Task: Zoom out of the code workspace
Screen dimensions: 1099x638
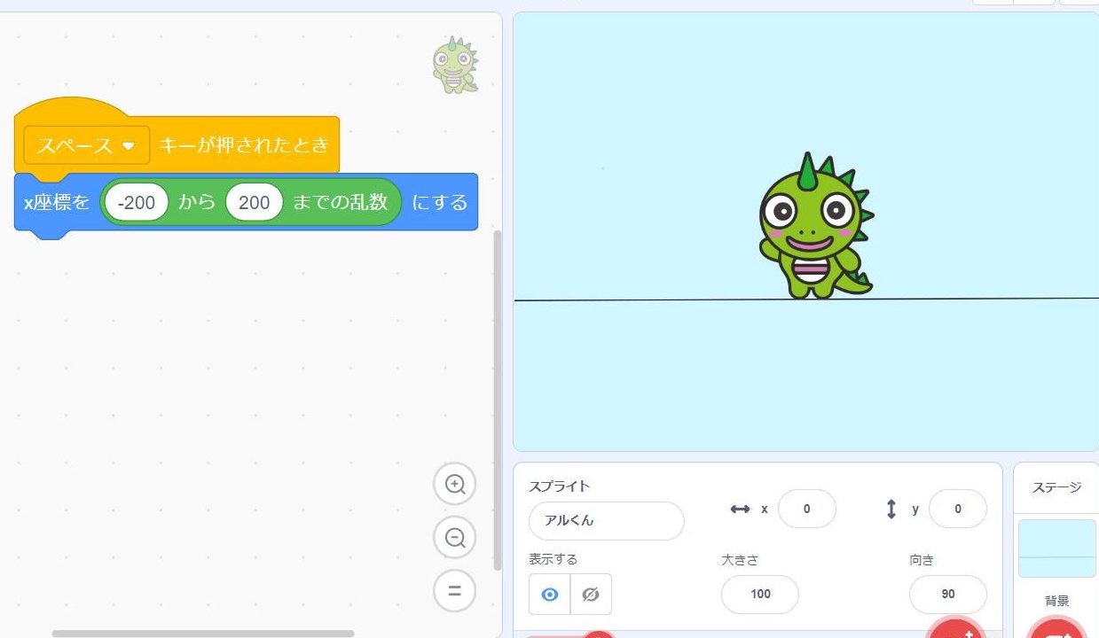Action: pos(455,538)
